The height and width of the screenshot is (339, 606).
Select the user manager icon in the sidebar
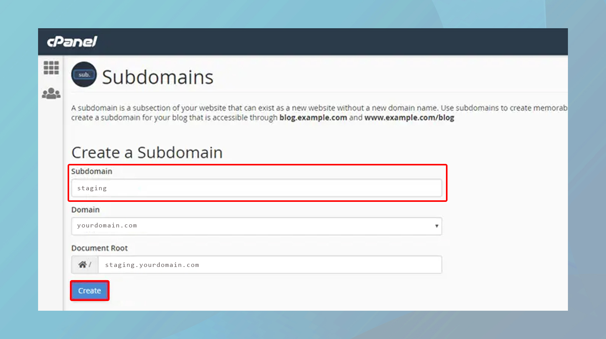51,93
